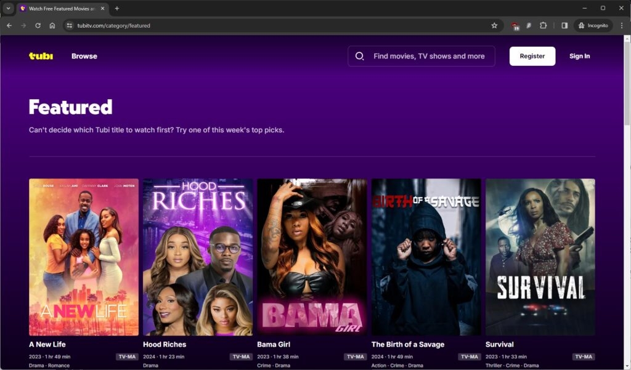Focus the Find movies search field
Image resolution: width=631 pixels, height=370 pixels.
[421, 56]
